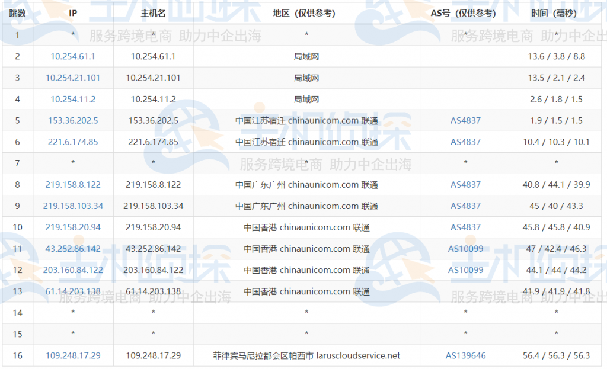This screenshot has height=369, width=607.
Task: Click the 主机名 column header
Action: (x=154, y=13)
